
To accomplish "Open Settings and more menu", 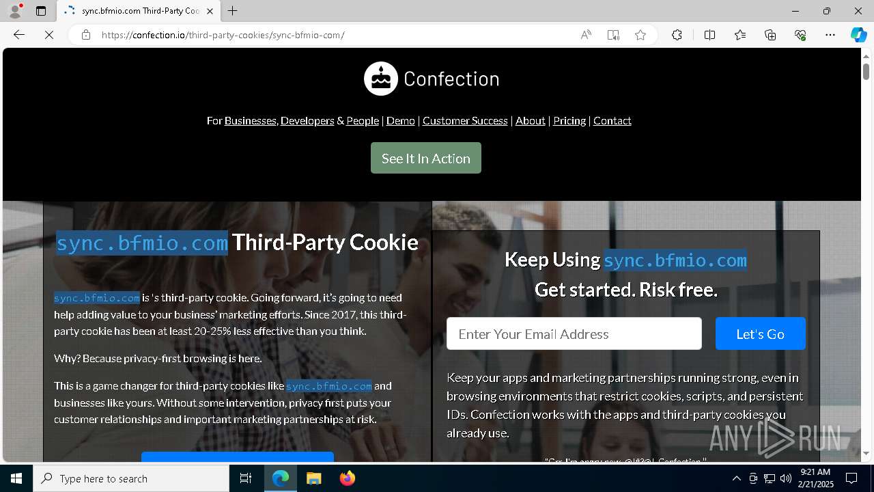I will pyautogui.click(x=830, y=35).
